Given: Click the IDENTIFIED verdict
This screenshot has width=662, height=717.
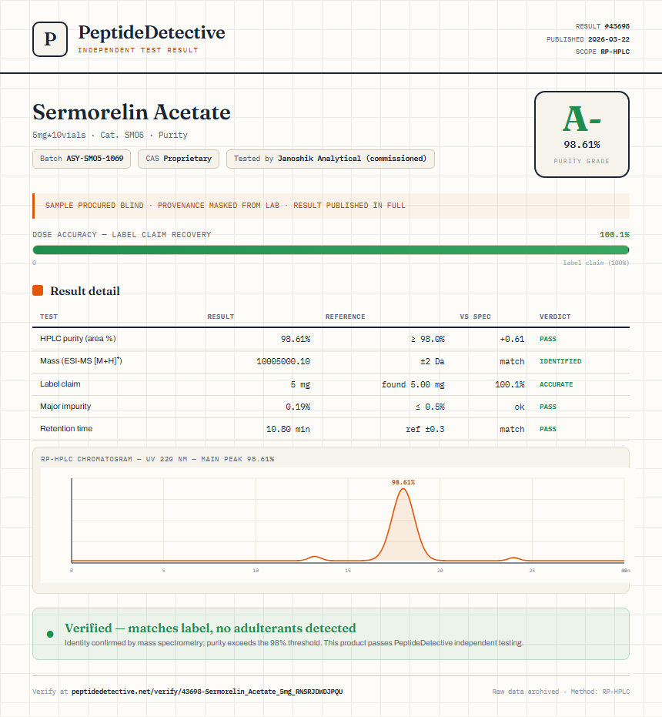Looking at the screenshot, I should coord(560,361).
